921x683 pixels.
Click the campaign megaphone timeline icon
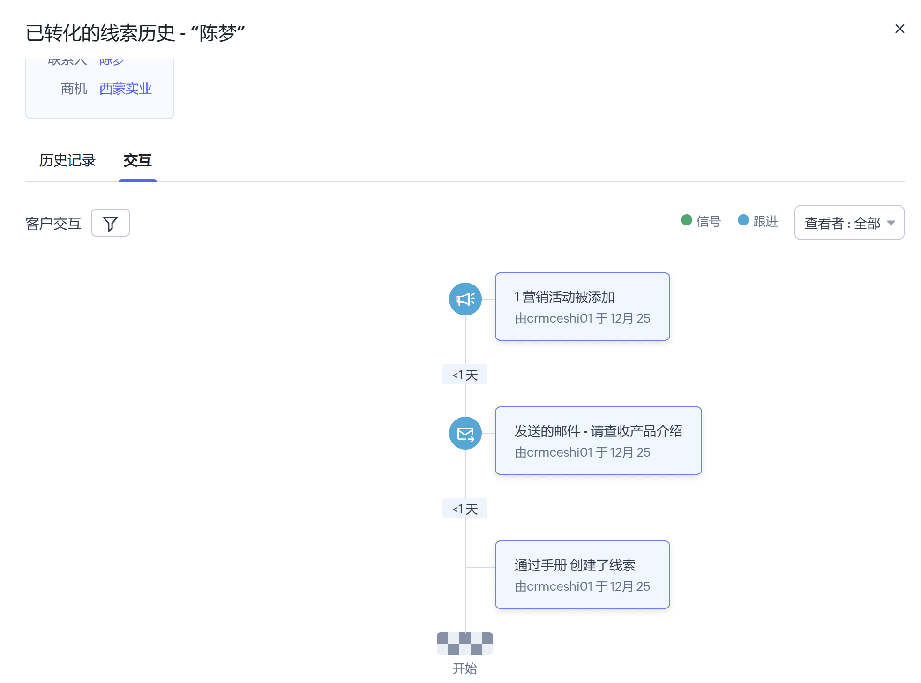point(465,299)
